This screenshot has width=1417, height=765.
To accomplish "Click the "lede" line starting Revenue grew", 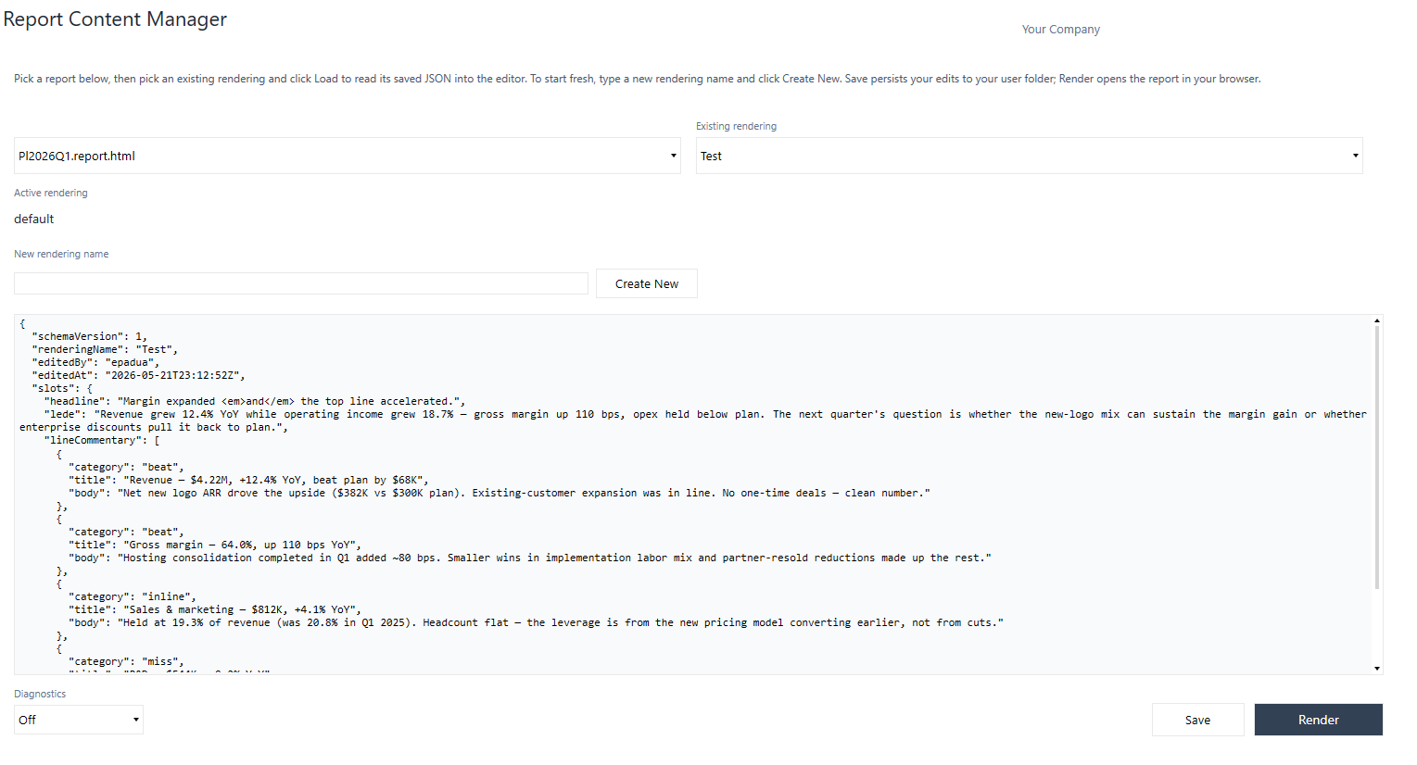I will 693,420.
